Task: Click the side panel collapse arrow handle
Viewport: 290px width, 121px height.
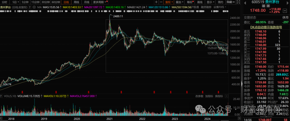Action: (x=242, y=84)
